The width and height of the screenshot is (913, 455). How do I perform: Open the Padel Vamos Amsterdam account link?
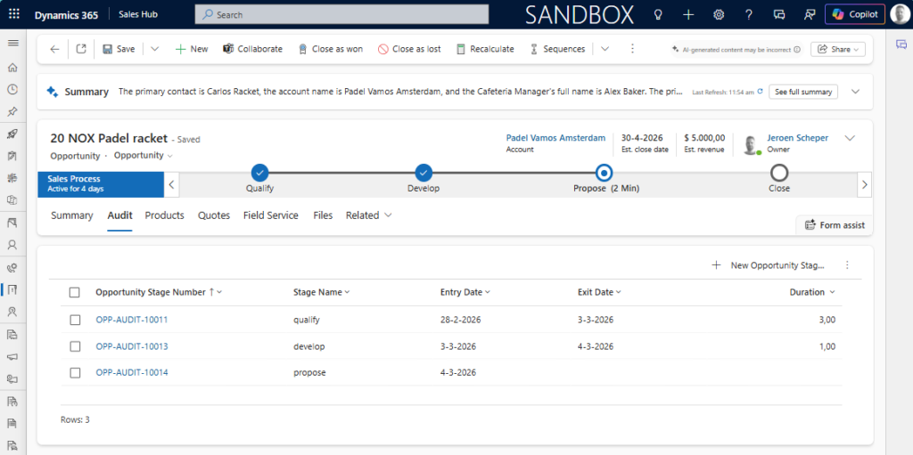[x=555, y=138]
